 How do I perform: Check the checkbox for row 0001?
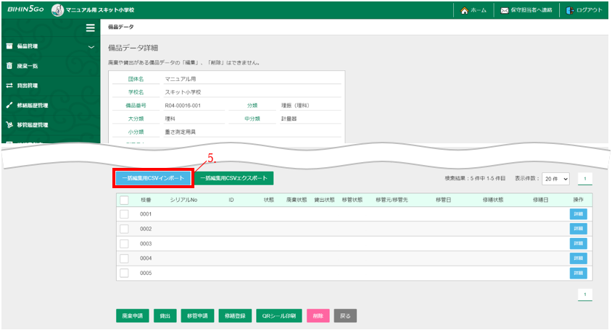tap(124, 214)
